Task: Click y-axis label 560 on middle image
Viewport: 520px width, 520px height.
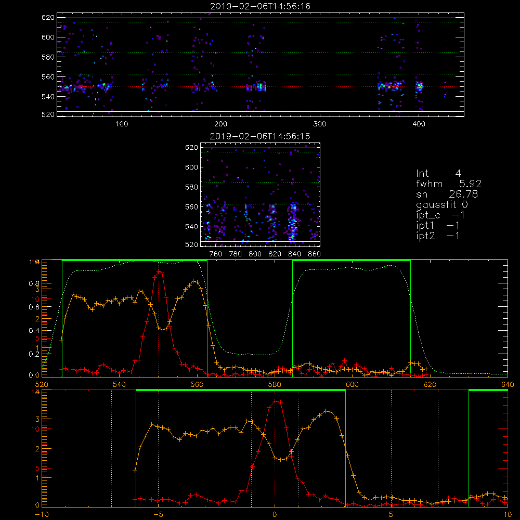Action: coord(191,207)
